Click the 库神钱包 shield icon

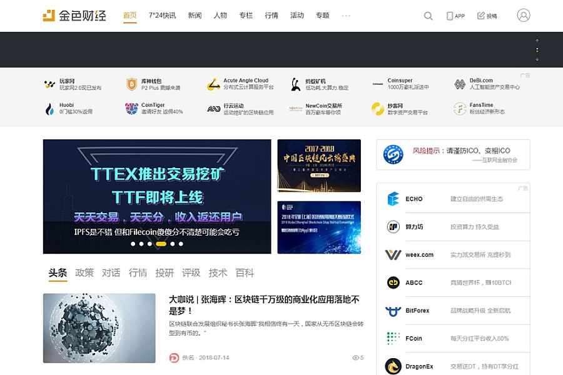pos(132,84)
